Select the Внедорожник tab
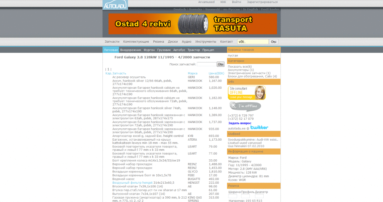This screenshot has height=202, width=383. point(131,50)
